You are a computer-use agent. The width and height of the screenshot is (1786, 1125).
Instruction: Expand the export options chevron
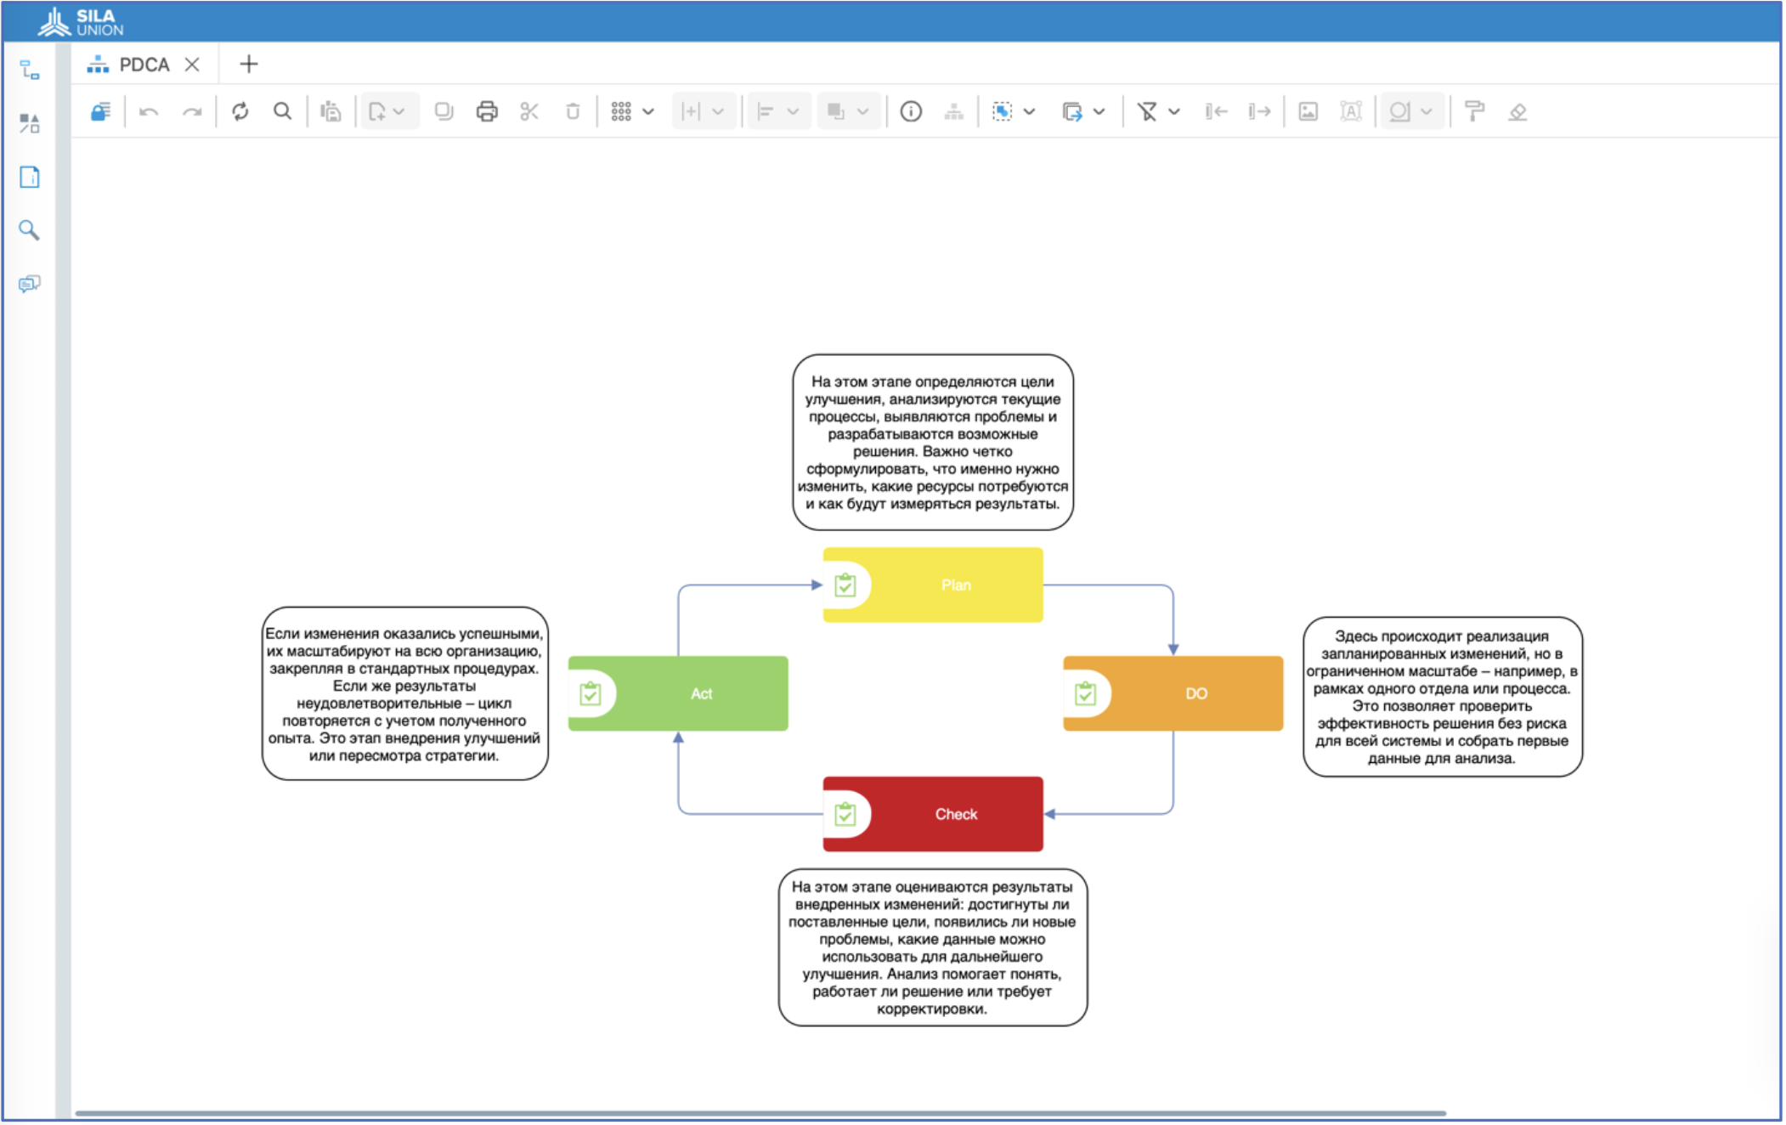[x=1099, y=111]
